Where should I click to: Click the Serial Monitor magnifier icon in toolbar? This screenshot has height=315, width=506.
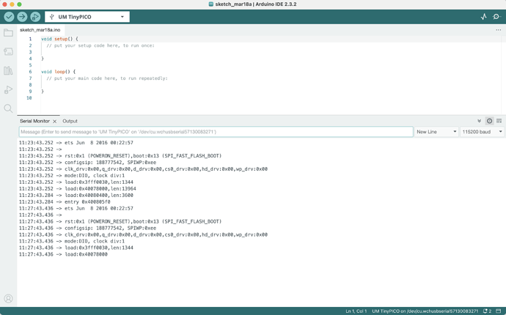(496, 17)
